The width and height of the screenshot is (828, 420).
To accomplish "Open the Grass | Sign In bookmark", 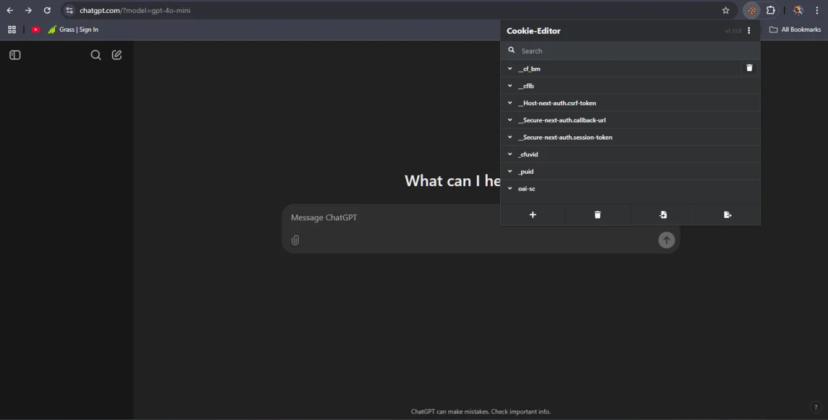I will click(73, 30).
